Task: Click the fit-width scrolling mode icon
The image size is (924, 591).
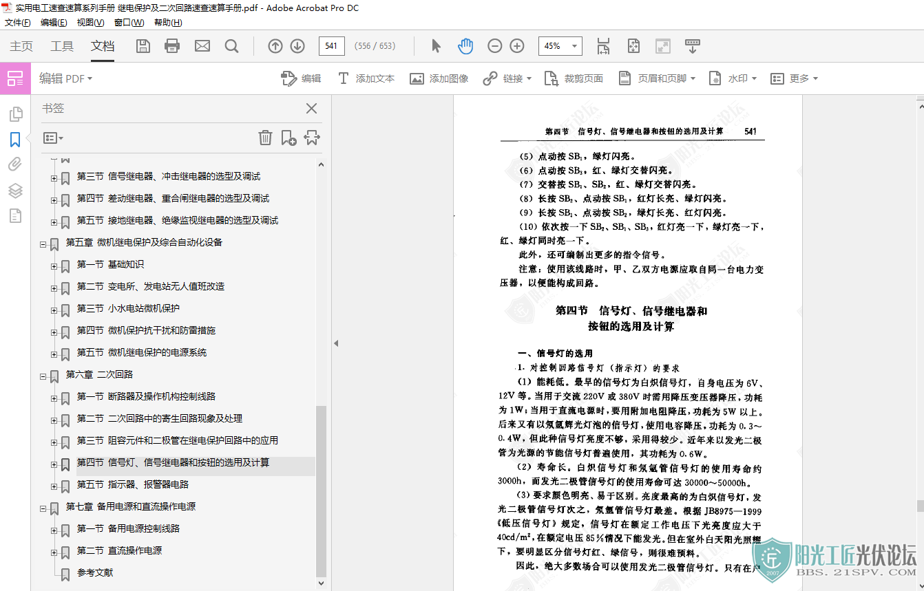Action: 604,46
